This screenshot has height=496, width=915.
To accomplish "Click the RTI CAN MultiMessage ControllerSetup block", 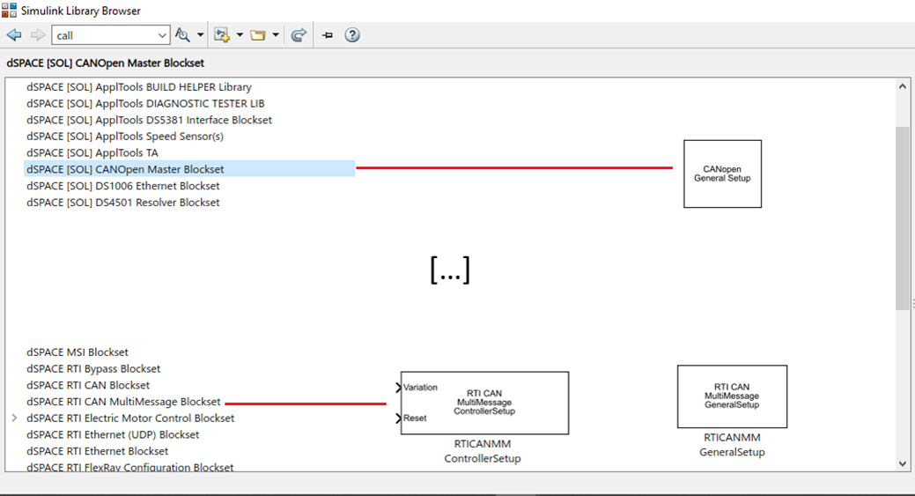I will point(484,403).
